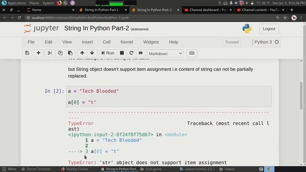Open the Widgets menu
The width and height of the screenshot is (306, 172).
pyautogui.click(x=151, y=42)
